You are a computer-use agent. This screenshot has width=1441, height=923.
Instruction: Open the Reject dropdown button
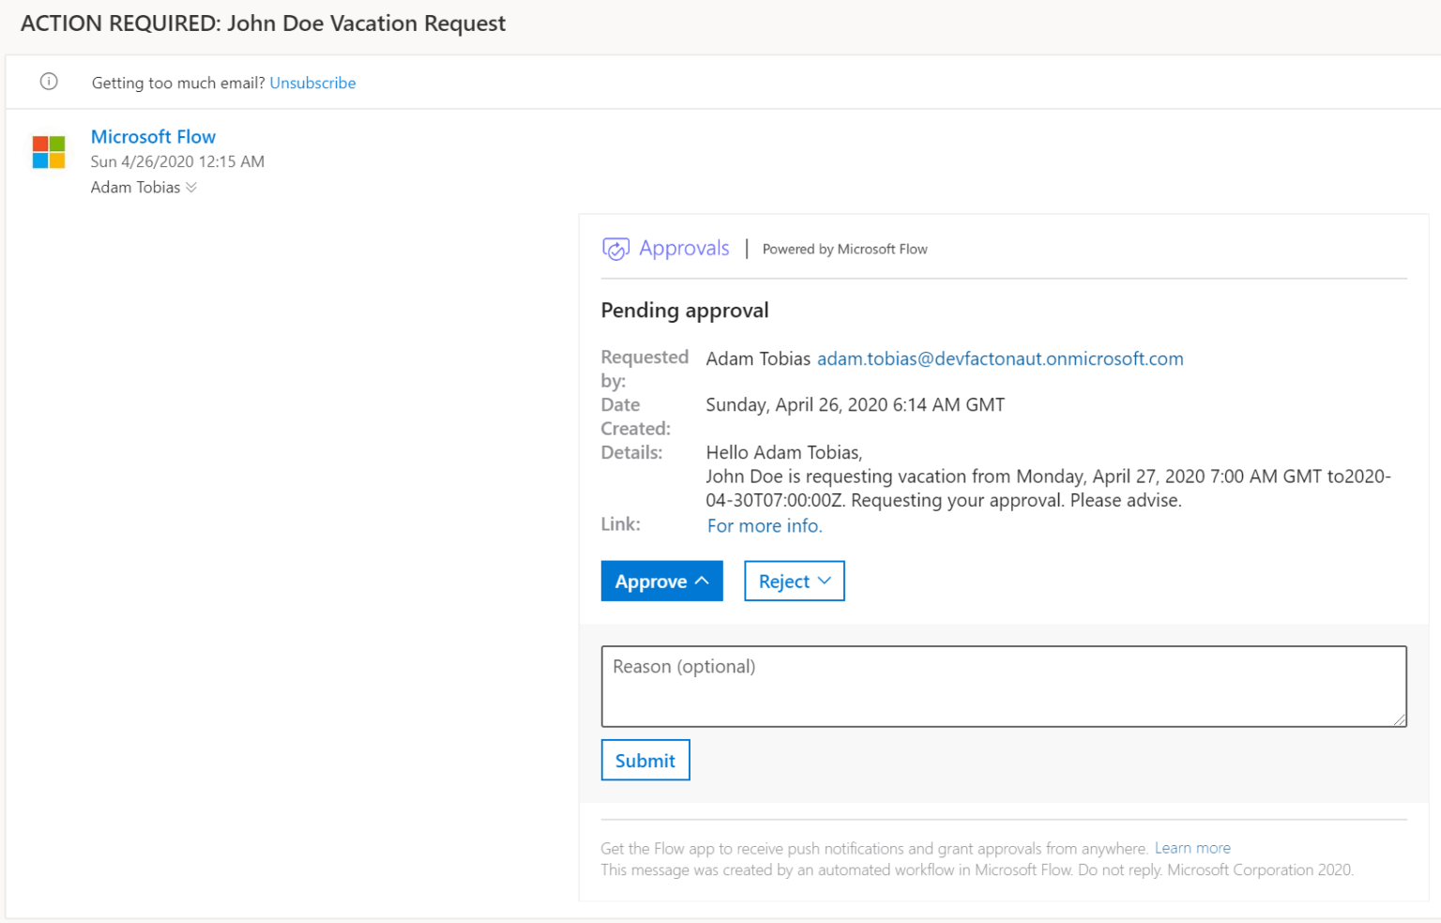pyautogui.click(x=795, y=581)
